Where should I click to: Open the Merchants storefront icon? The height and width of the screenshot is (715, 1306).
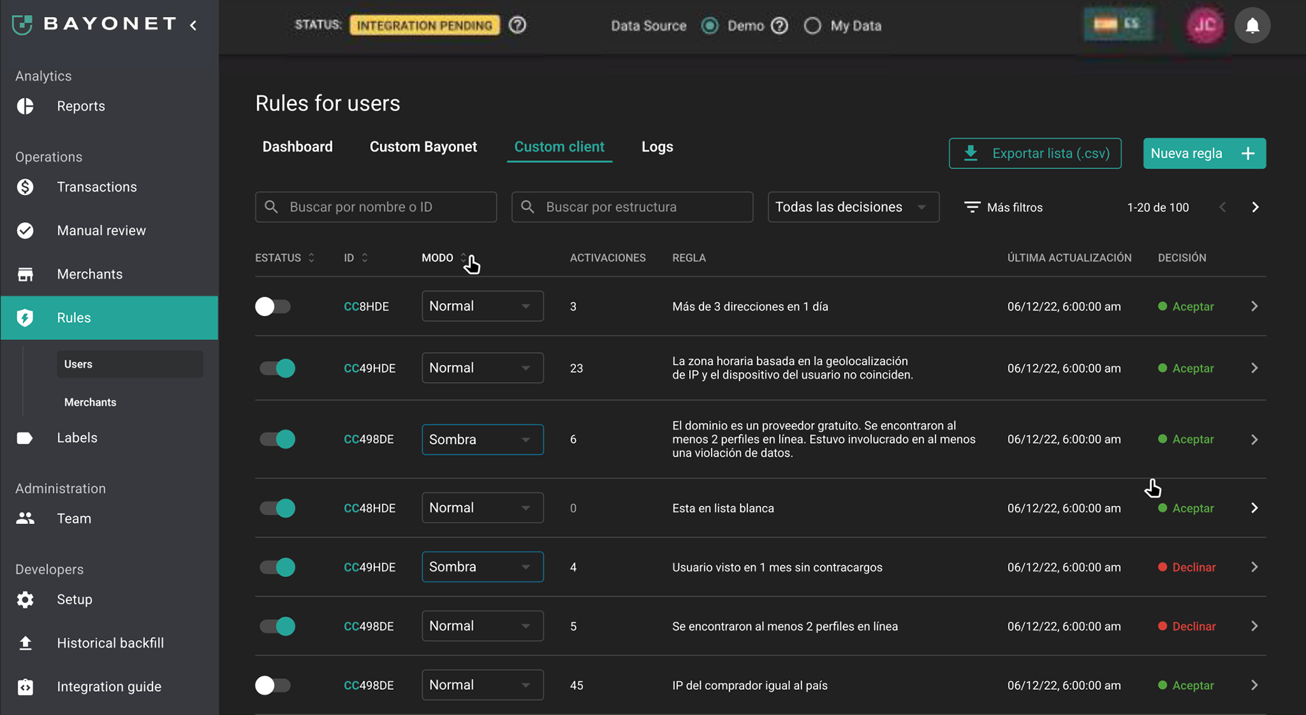pyautogui.click(x=25, y=274)
